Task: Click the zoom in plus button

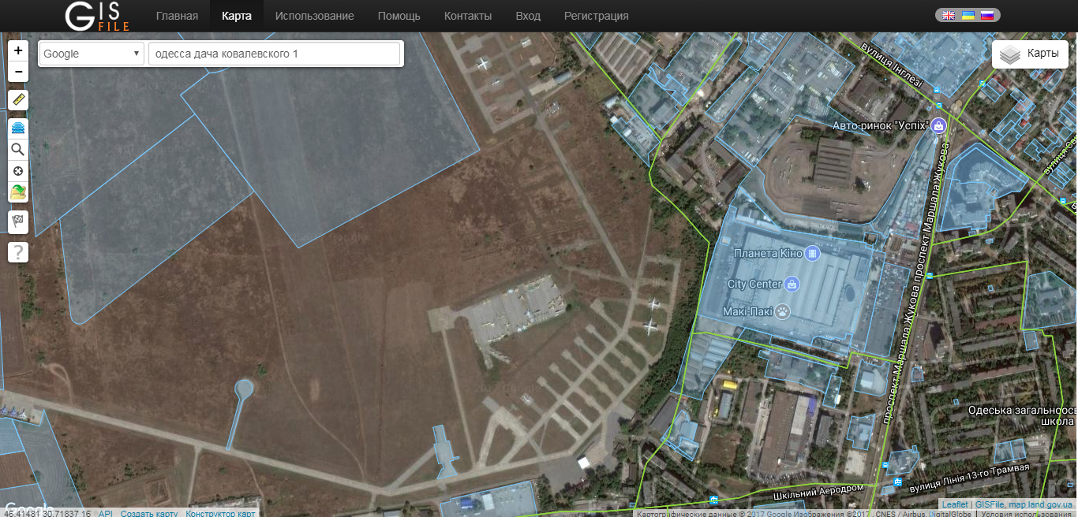Action: (18, 50)
